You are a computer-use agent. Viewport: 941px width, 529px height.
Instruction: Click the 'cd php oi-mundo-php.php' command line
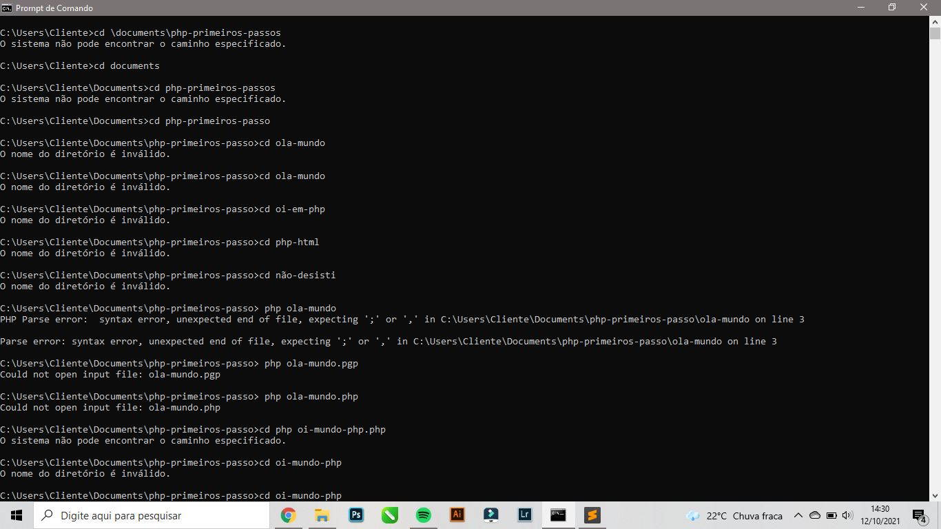click(x=193, y=430)
